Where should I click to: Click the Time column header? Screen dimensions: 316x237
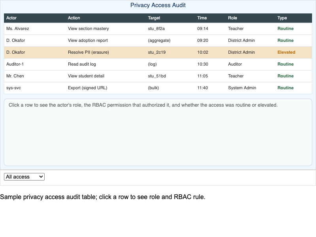pyautogui.click(x=202, y=18)
